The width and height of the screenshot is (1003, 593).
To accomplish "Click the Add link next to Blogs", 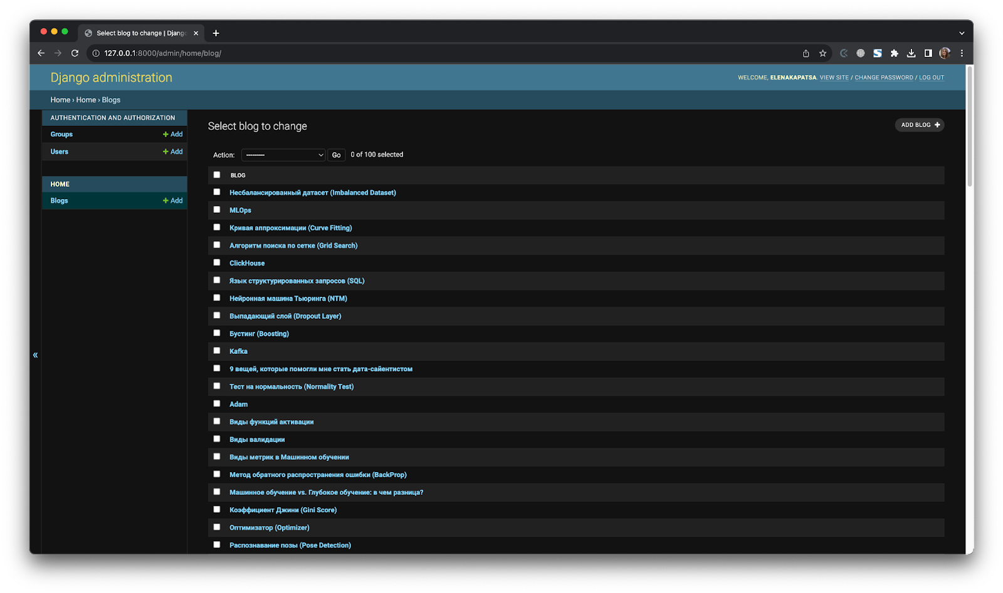I will 173,200.
